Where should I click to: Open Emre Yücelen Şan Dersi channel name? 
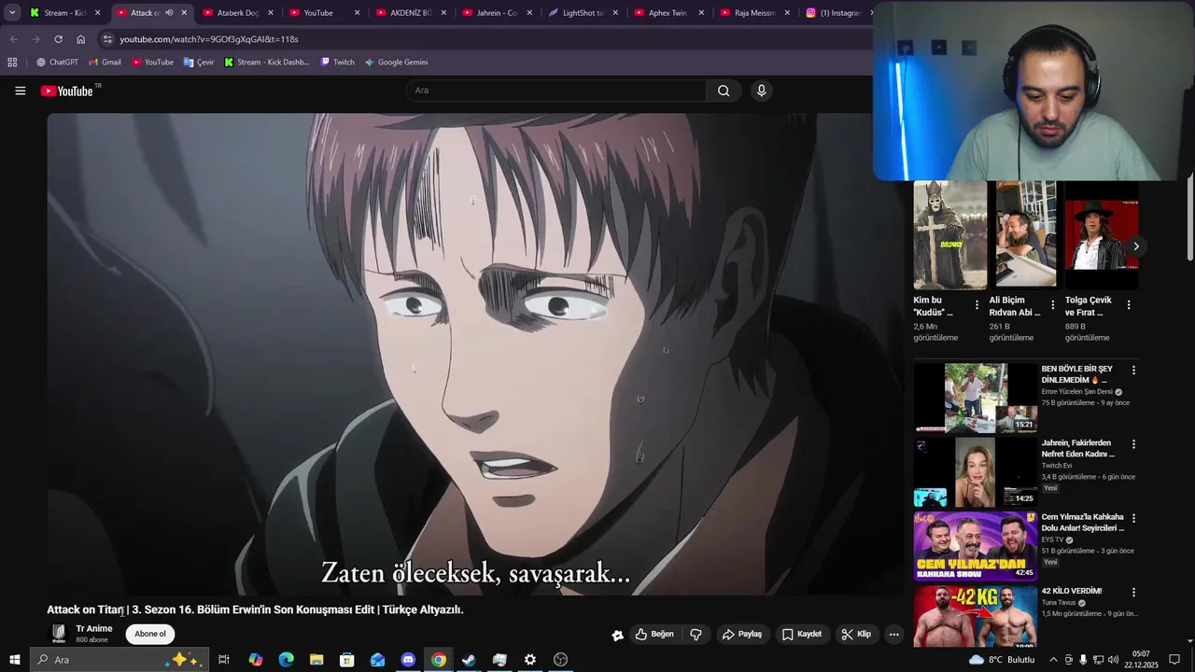click(1076, 392)
